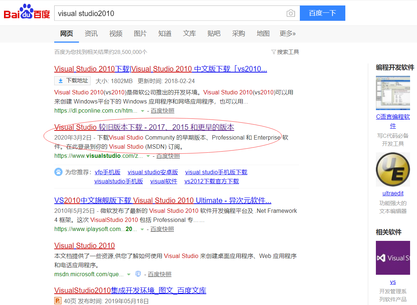Click the 保 security badge beside msdn.microsoft.com
The height and width of the screenshot is (305, 417).
point(138,274)
